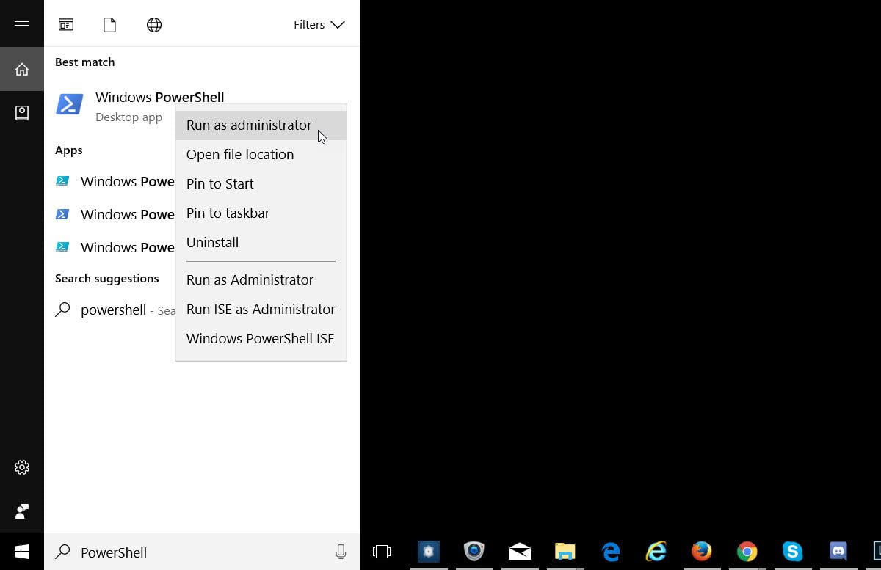Launch Google Chrome from taskbar
The height and width of the screenshot is (570, 881).
point(747,552)
